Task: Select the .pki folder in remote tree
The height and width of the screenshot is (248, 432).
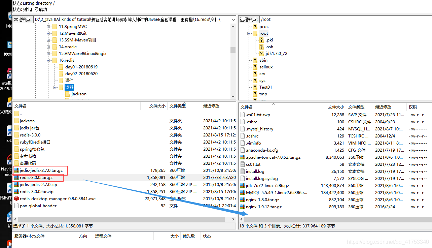Action: tap(269, 40)
